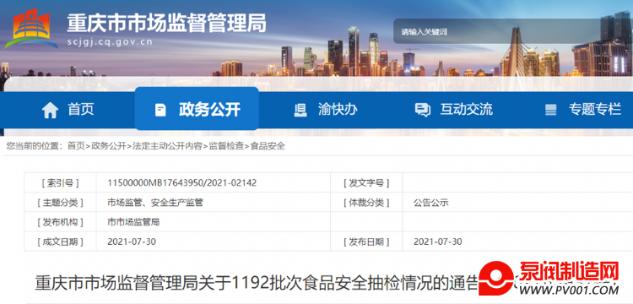Click the 成文日期 value 2021-07-30
The image size is (633, 304).
132,242
